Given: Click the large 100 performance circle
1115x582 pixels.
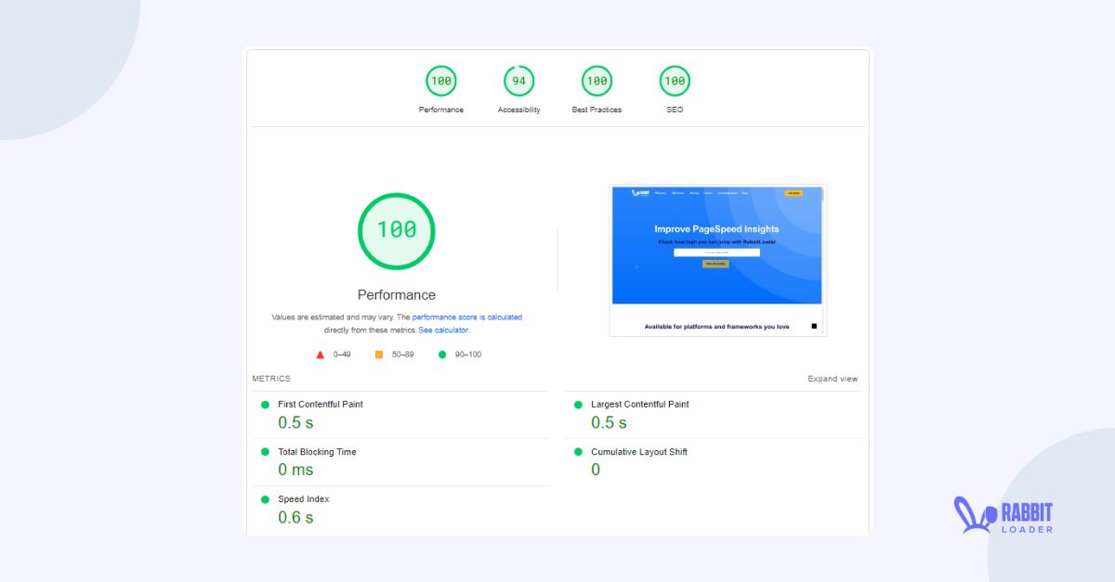Looking at the screenshot, I should point(397,230).
